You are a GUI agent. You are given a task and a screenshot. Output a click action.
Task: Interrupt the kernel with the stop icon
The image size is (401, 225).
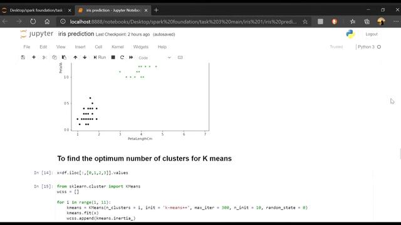pyautogui.click(x=113, y=57)
